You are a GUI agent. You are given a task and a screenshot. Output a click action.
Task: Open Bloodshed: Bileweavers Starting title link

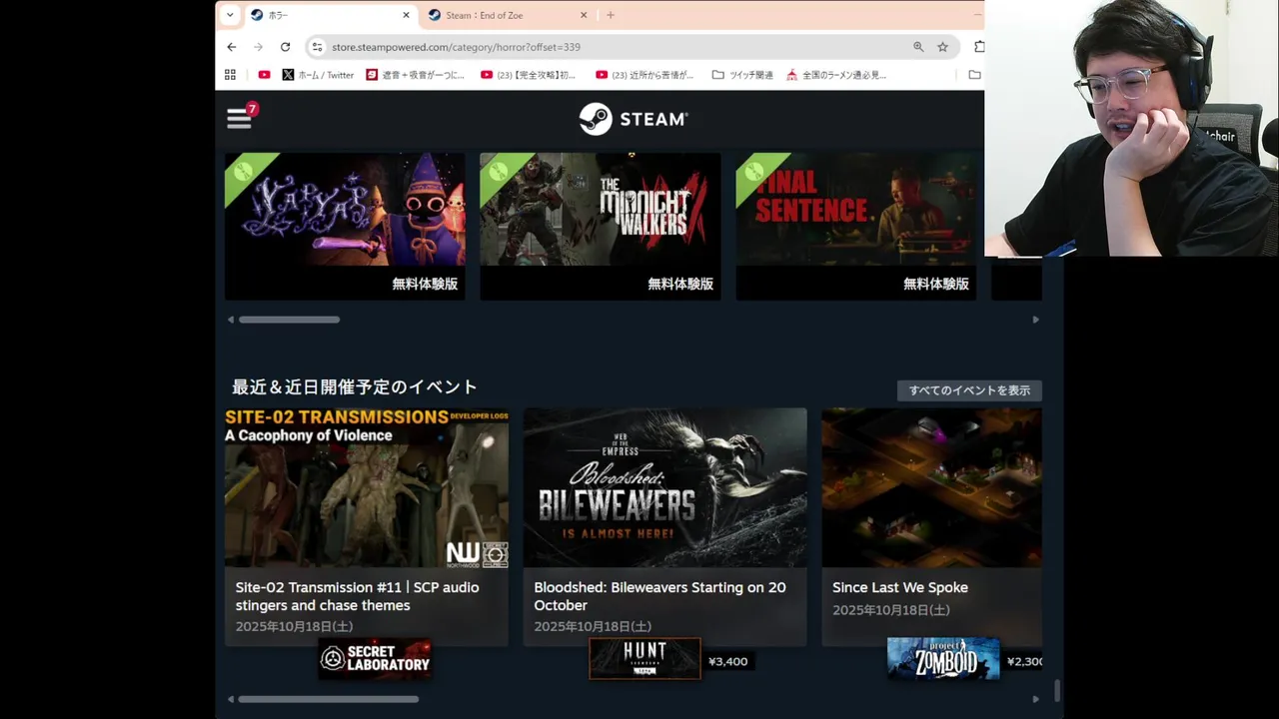tap(659, 596)
